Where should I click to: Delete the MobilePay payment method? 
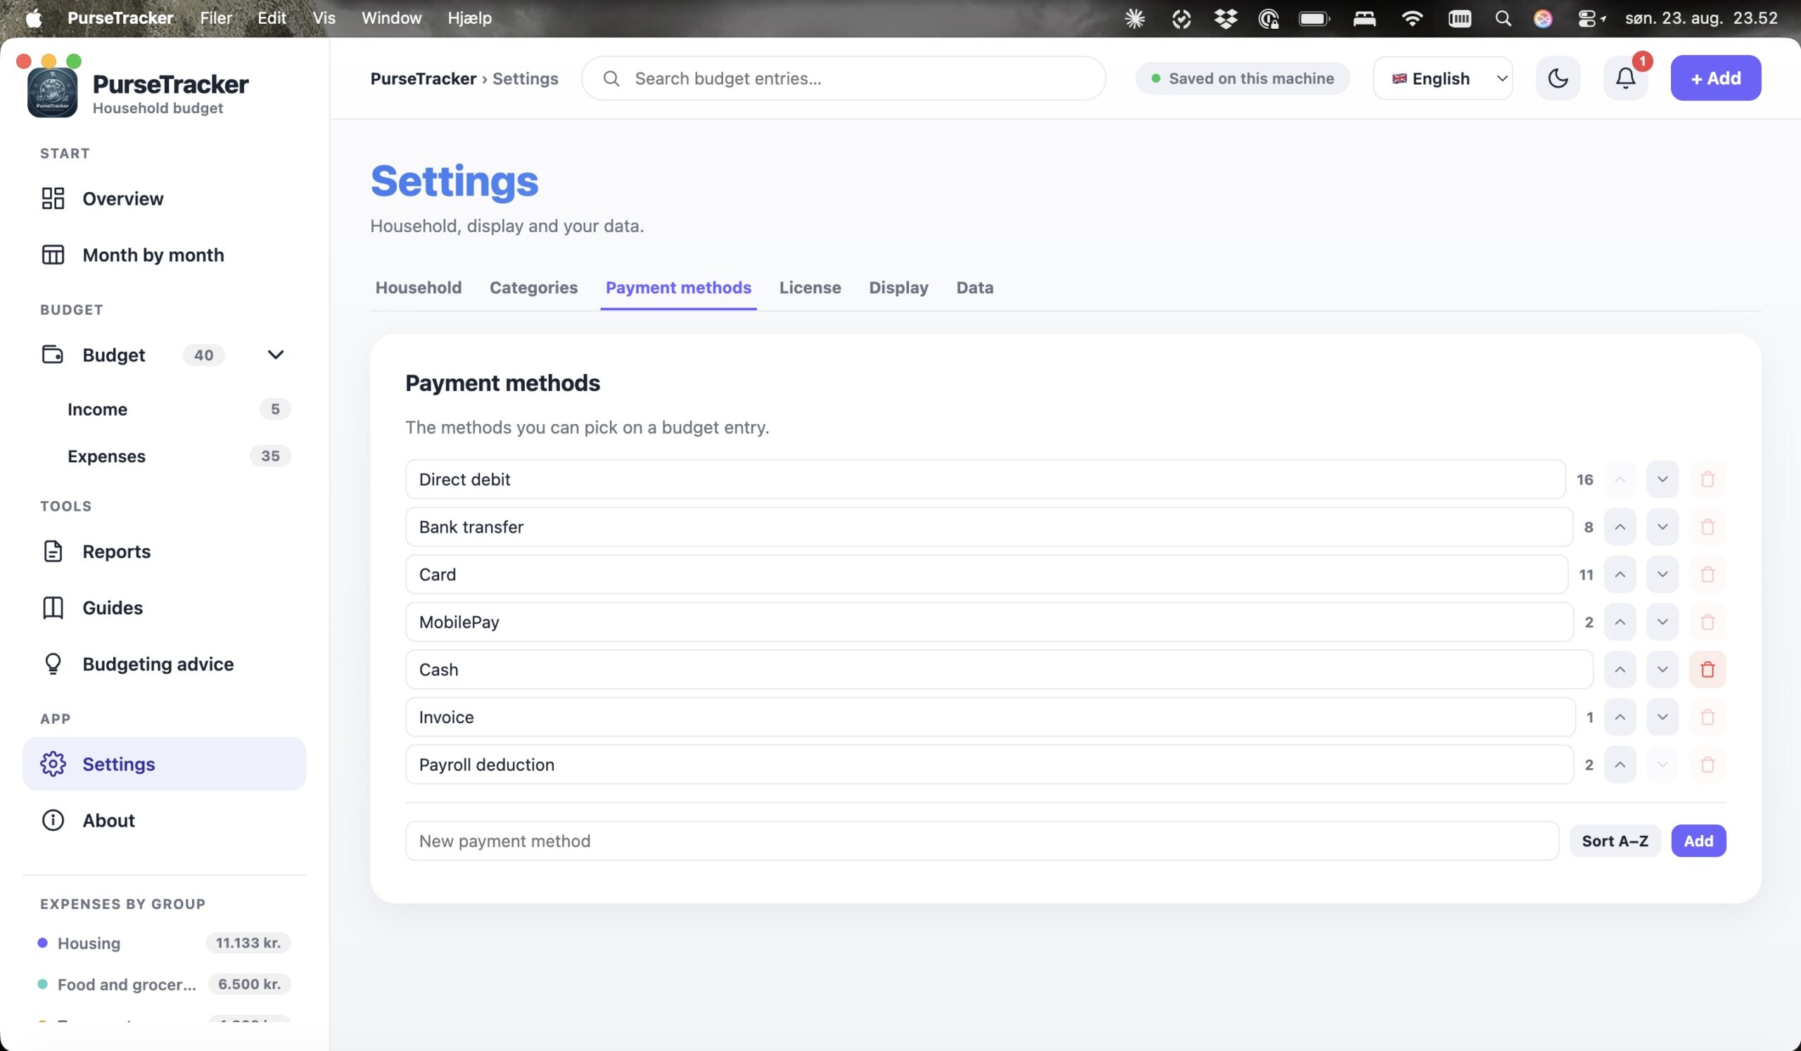point(1707,622)
